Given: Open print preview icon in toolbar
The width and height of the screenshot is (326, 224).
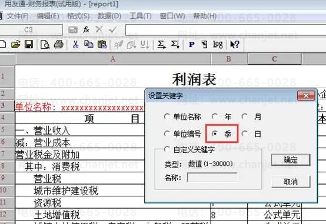Looking at the screenshot, I should coord(45,45).
